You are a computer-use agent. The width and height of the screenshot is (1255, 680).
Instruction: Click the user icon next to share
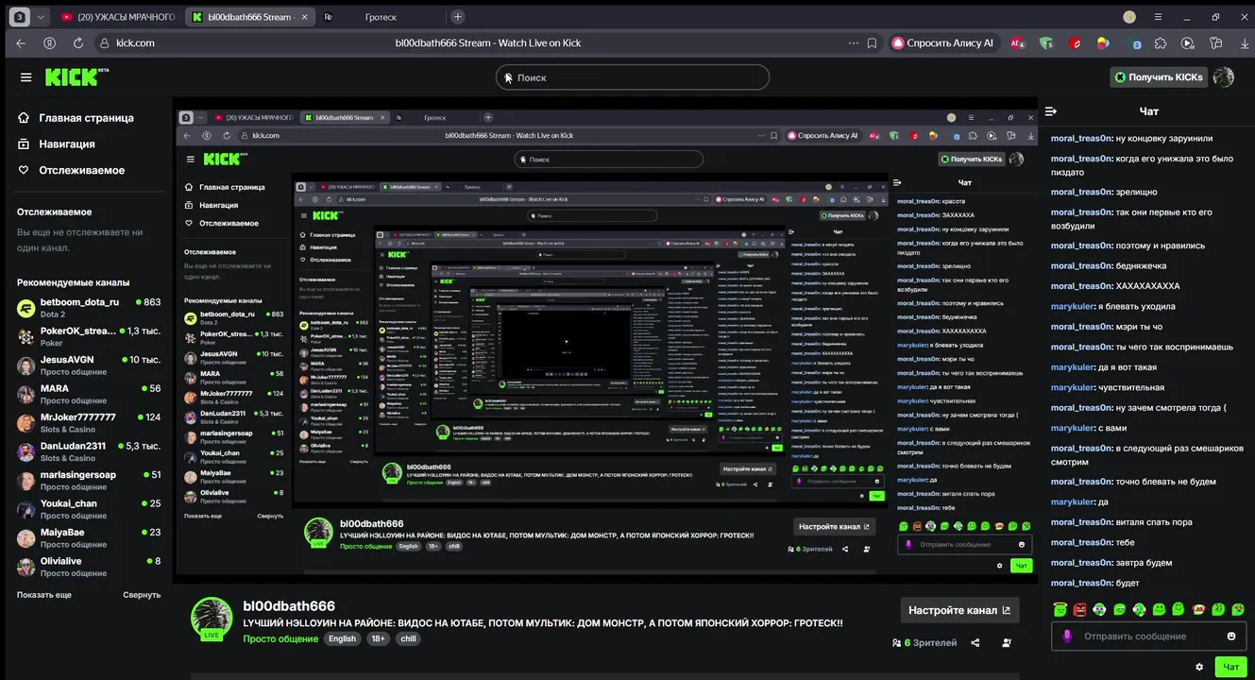1007,642
